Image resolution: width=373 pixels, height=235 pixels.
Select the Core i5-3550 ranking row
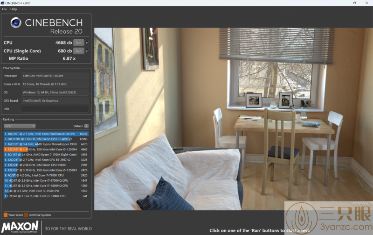tap(46, 191)
